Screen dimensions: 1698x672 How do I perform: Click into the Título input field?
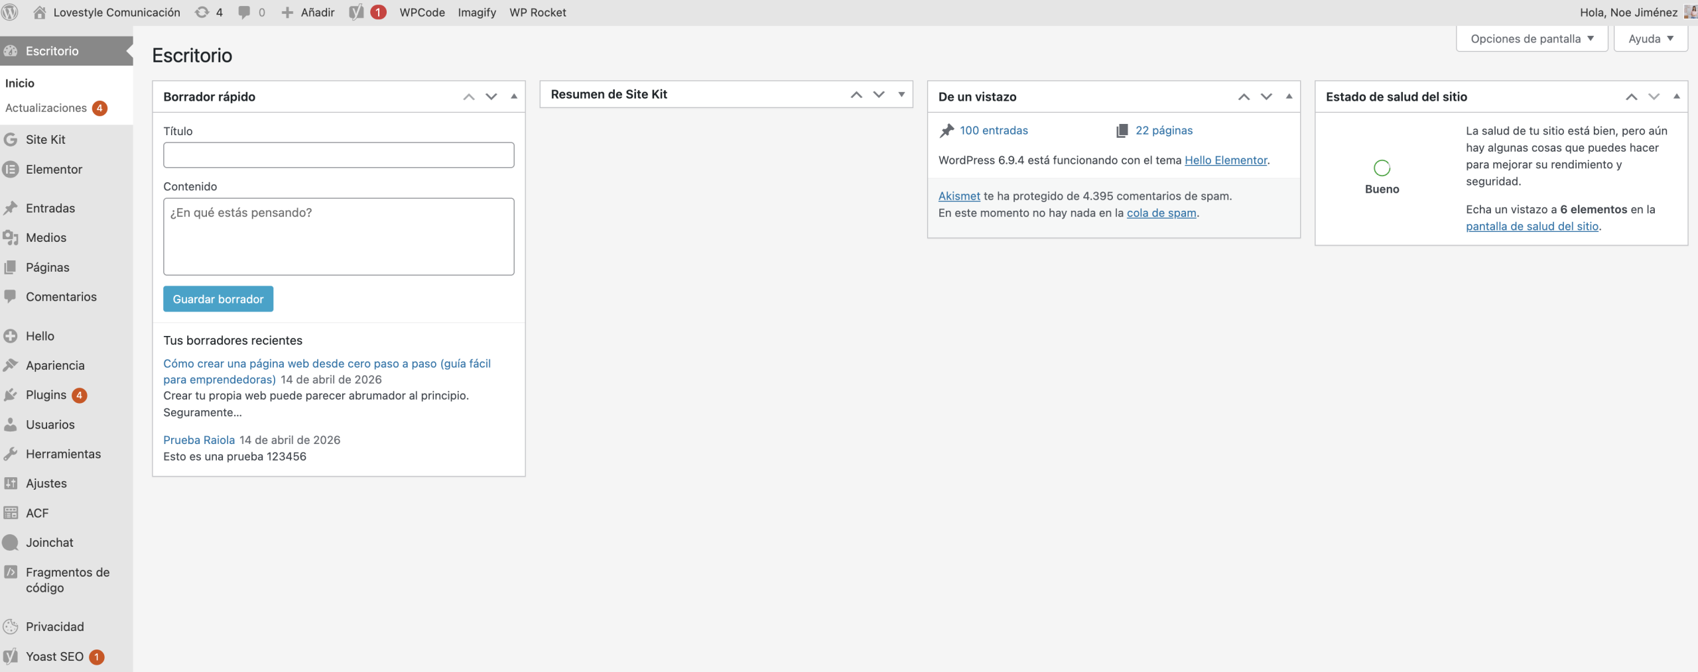tap(338, 155)
